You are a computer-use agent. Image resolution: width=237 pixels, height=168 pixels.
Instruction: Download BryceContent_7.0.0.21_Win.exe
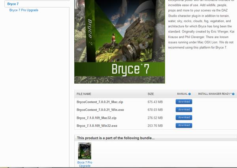coord(184,110)
